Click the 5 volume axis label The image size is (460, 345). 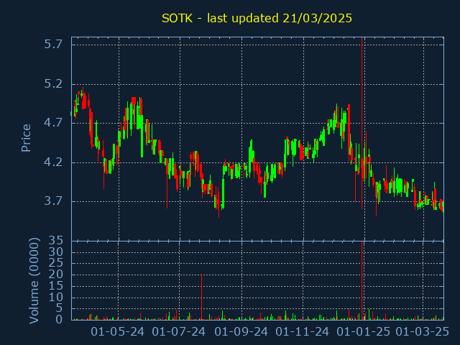[59, 308]
